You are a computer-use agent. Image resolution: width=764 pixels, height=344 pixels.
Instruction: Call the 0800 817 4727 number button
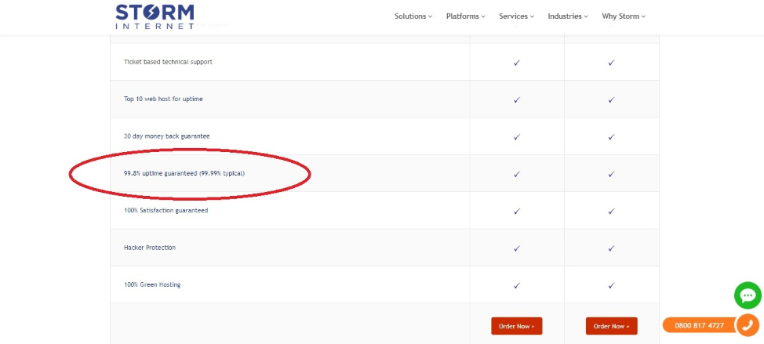pyautogui.click(x=700, y=325)
